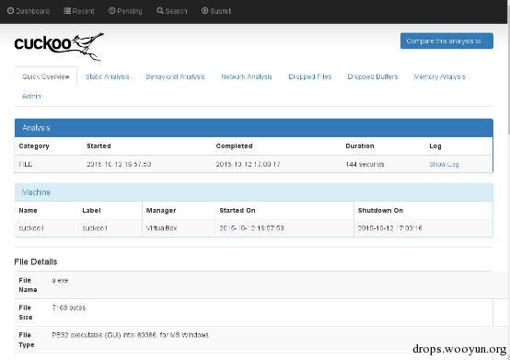Go to the Pending page
510x360 pixels.
[125, 11]
